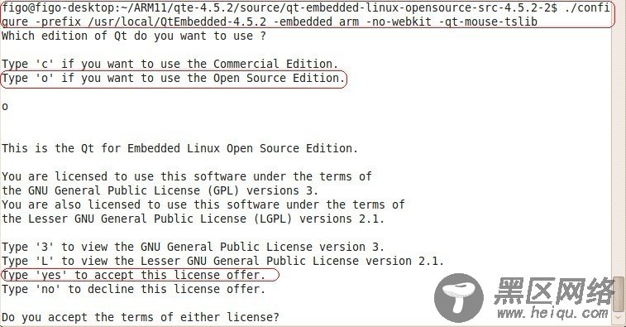This screenshot has width=626, height=327.
Task: Click the 黑区网络 watermark text
Action: (554, 291)
